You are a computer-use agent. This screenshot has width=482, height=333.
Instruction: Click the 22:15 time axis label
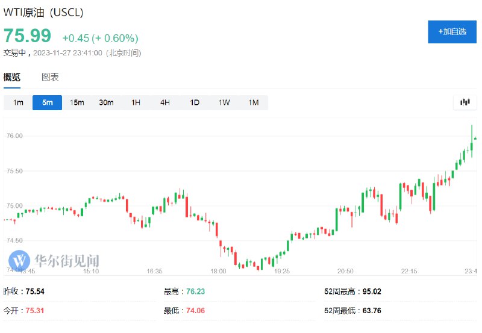[409, 271]
